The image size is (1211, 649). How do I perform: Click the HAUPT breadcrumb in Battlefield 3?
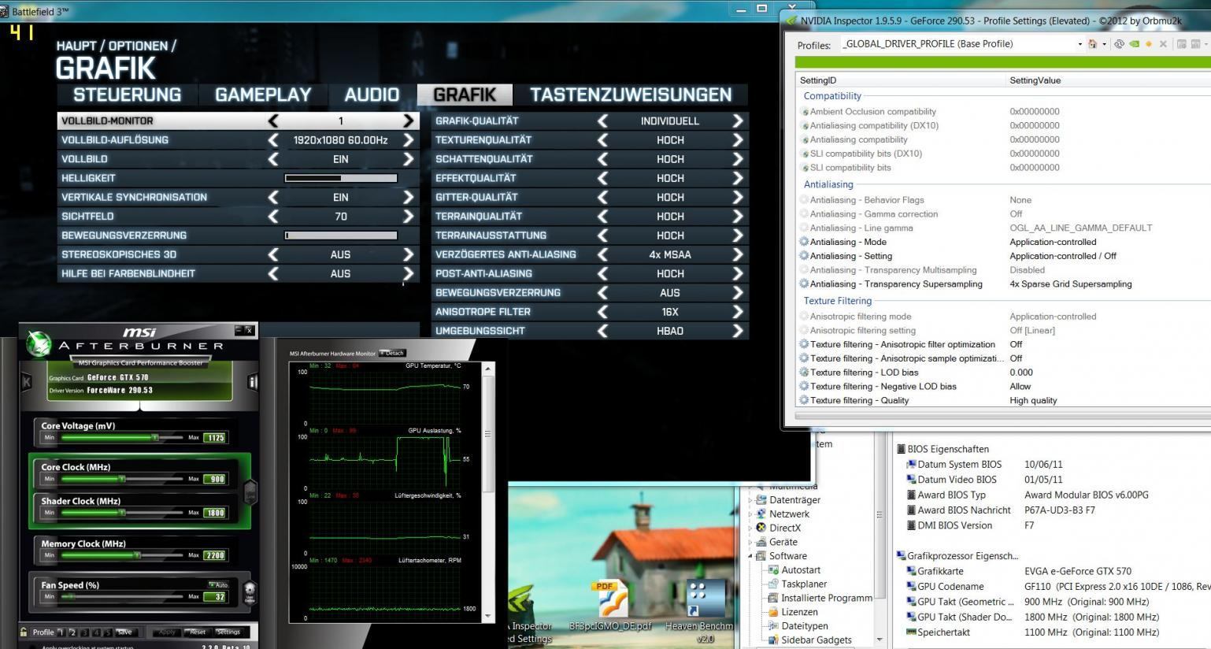pos(76,46)
